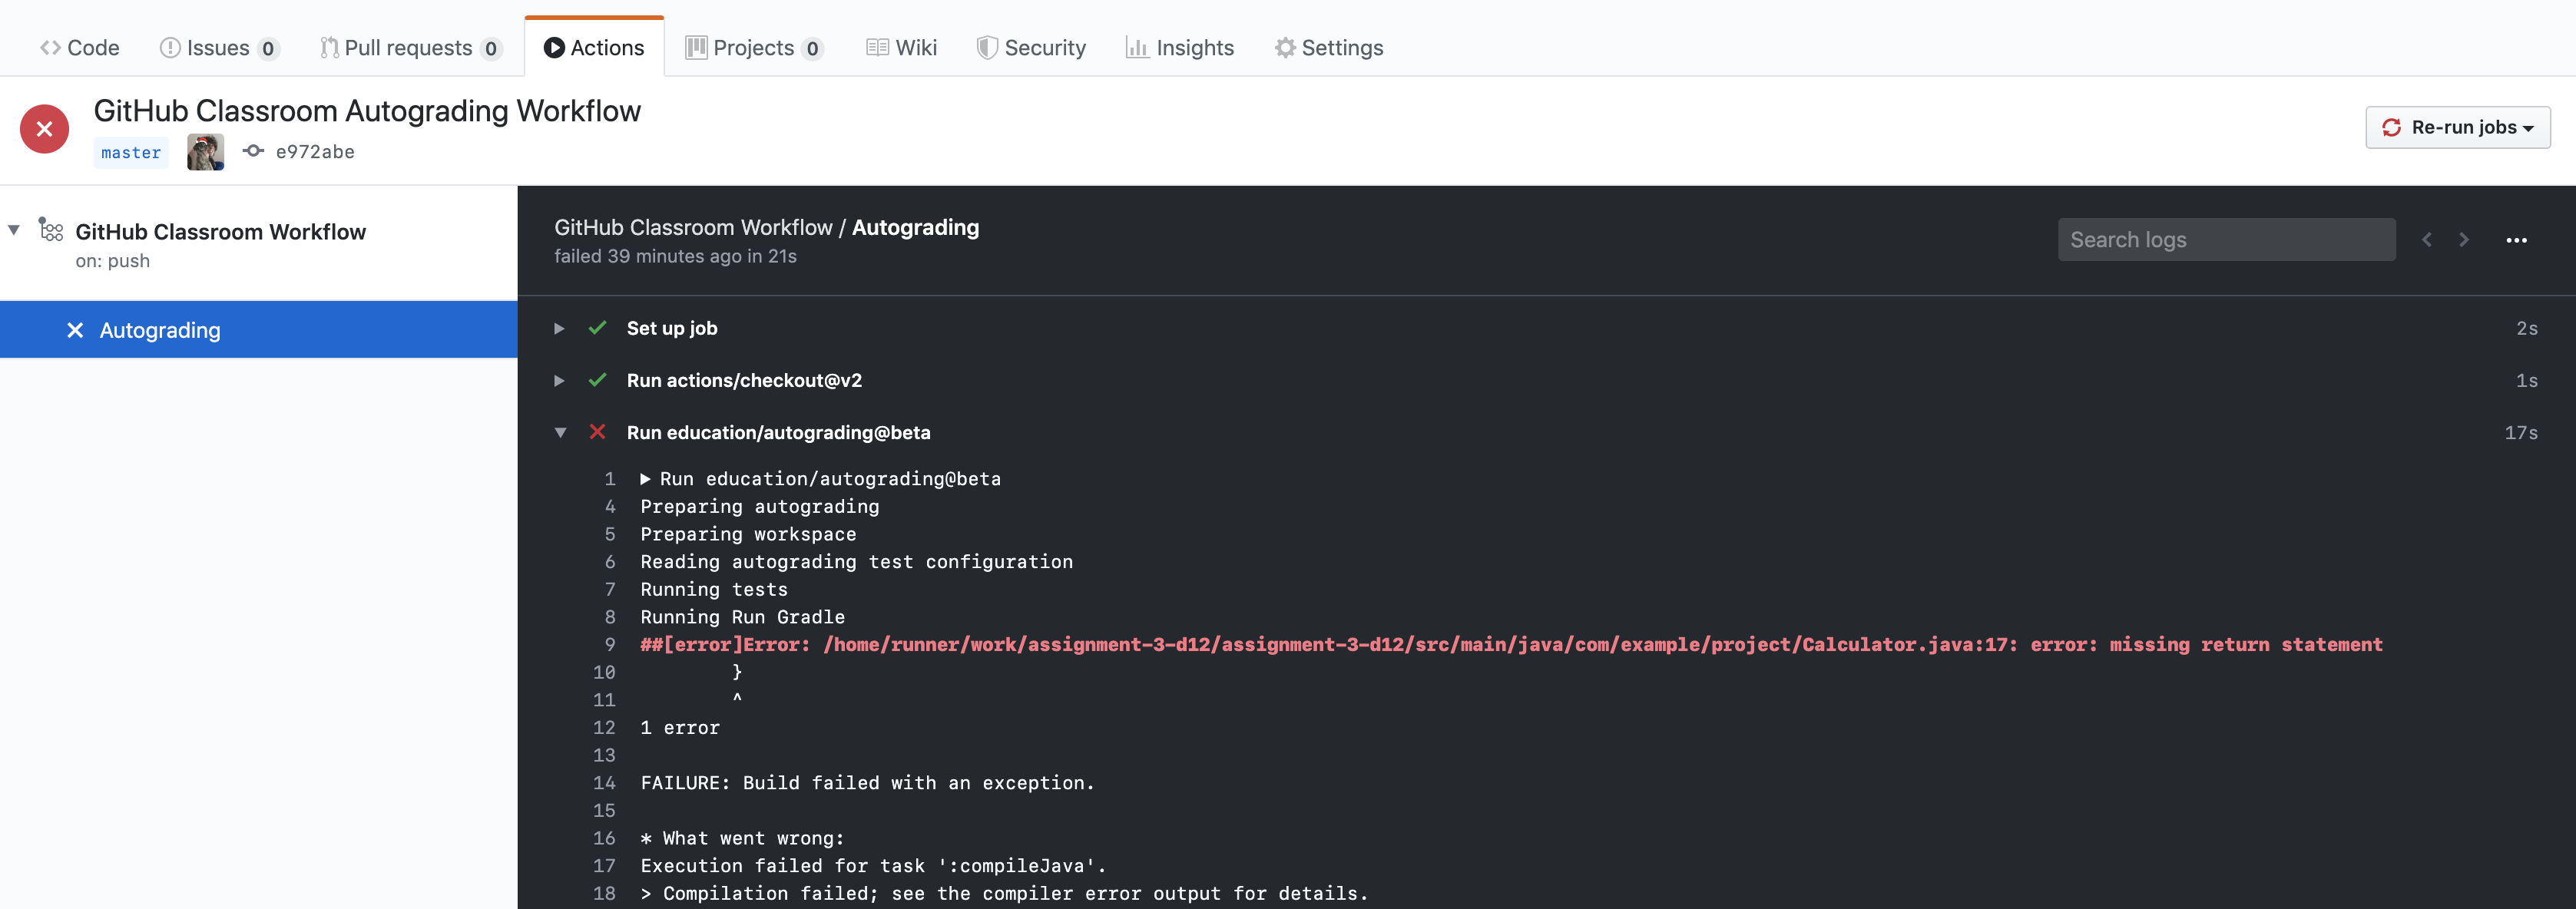Click log line 'FAILURE: Build failed with an exception.'
Viewport: 2576px width, 909px height.
[x=868, y=783]
